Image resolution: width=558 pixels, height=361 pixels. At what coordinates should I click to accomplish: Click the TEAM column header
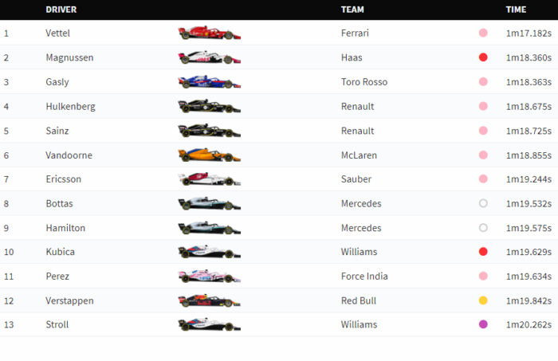point(353,10)
